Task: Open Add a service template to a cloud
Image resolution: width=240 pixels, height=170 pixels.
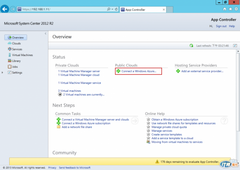Action: [172, 138]
